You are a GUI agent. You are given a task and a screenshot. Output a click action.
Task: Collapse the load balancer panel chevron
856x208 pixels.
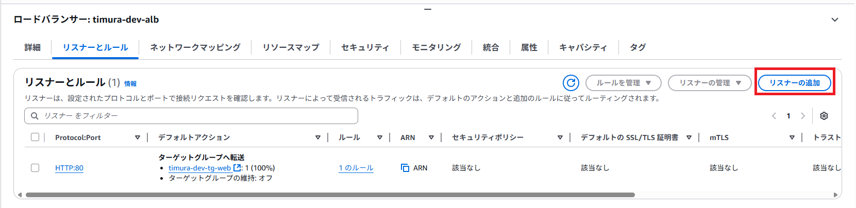point(835,20)
